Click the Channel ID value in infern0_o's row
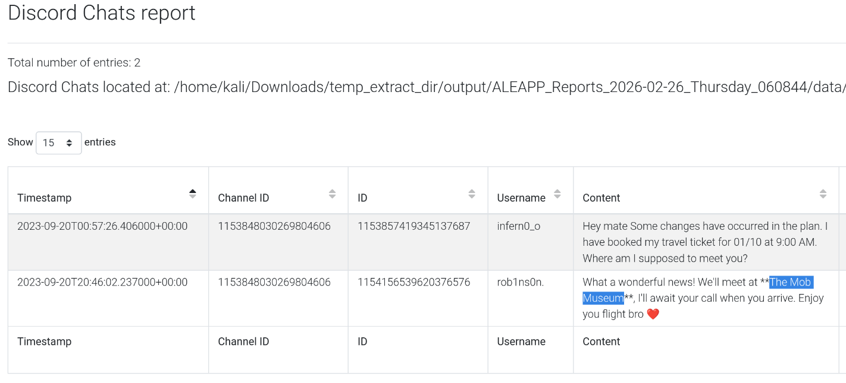The image size is (846, 383). (x=274, y=226)
